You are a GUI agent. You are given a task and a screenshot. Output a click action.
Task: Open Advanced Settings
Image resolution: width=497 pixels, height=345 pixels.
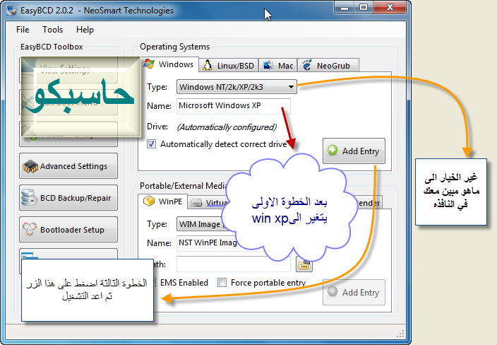coord(68,166)
